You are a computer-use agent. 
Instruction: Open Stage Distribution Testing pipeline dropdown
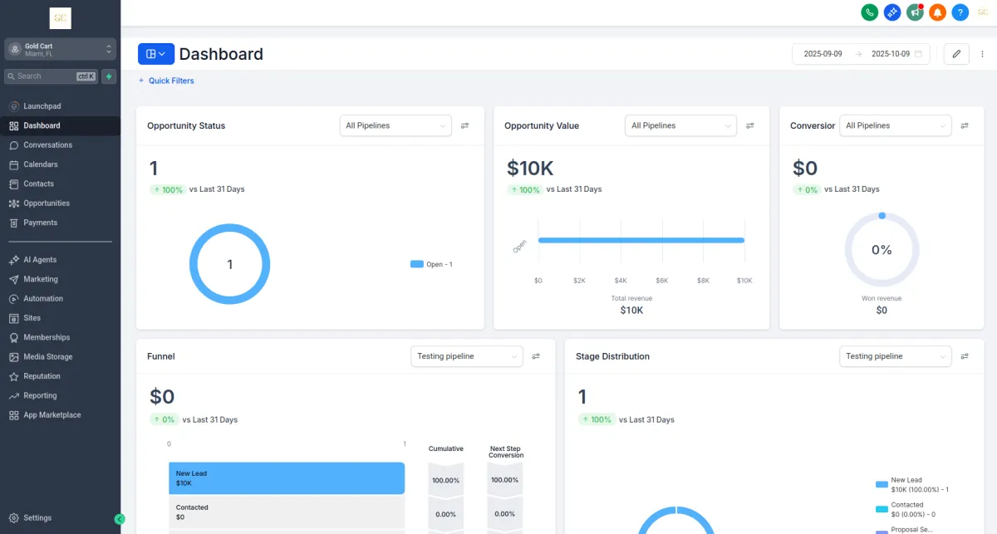pyautogui.click(x=895, y=356)
